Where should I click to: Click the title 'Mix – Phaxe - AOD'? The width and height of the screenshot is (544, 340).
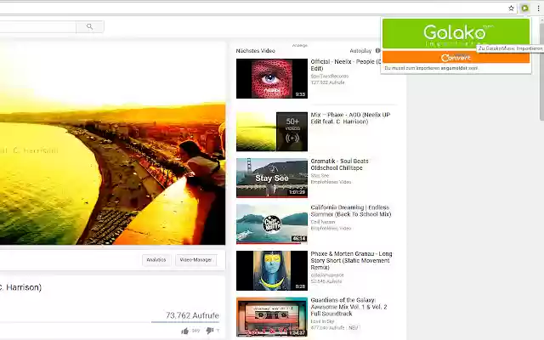point(350,118)
